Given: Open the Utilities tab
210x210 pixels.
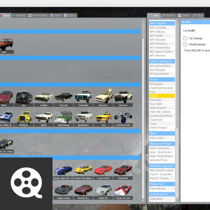Looking at the screenshot, I should pos(184,15).
